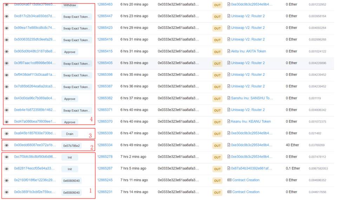View block 12865415

point(105,51)
